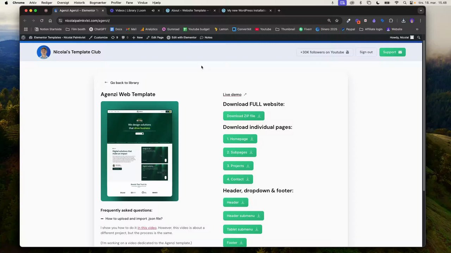Image resolution: width=451 pixels, height=253 pixels.
Task: Download the 4. Contact template
Action: (238, 179)
